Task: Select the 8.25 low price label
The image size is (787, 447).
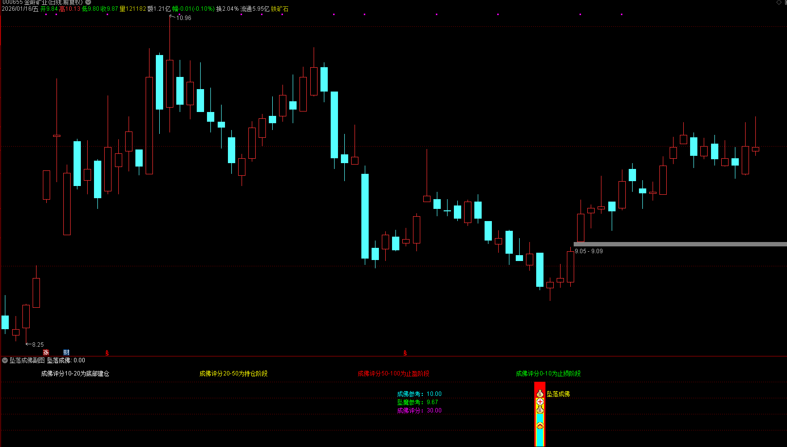Action: (38, 345)
